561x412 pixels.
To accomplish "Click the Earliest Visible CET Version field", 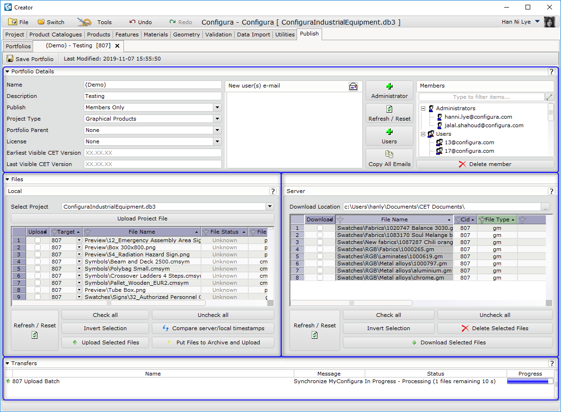I will click(x=153, y=153).
